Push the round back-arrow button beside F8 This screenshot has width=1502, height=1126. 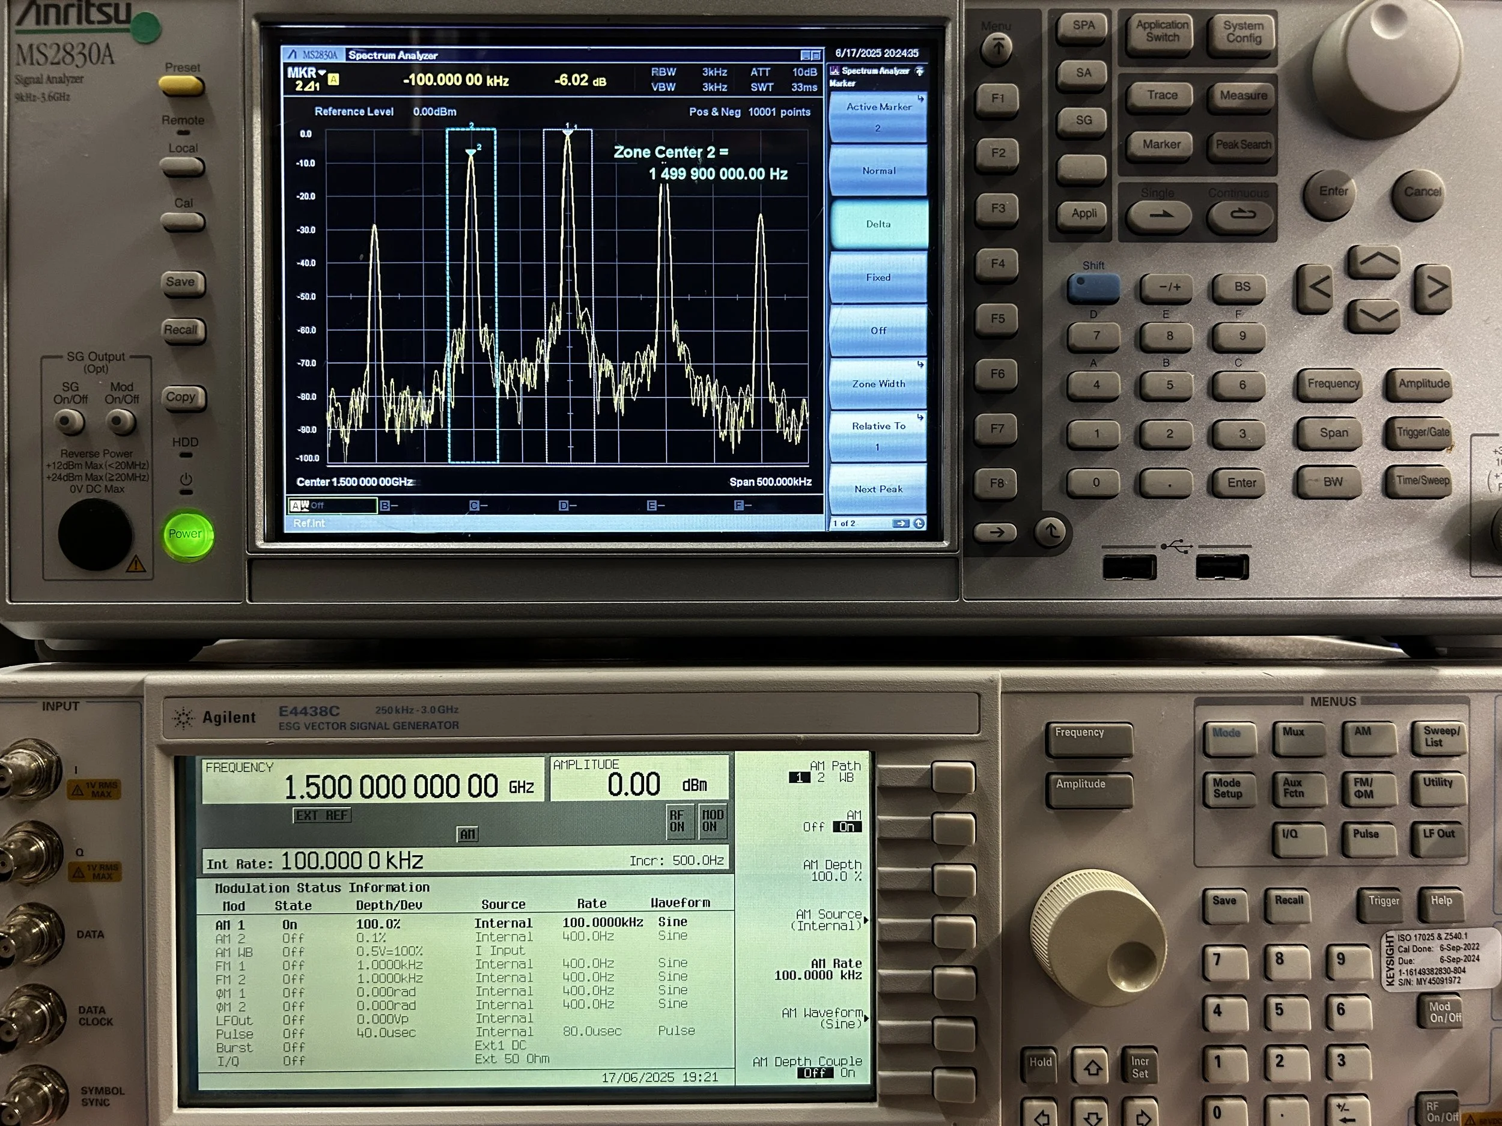pos(1050,531)
